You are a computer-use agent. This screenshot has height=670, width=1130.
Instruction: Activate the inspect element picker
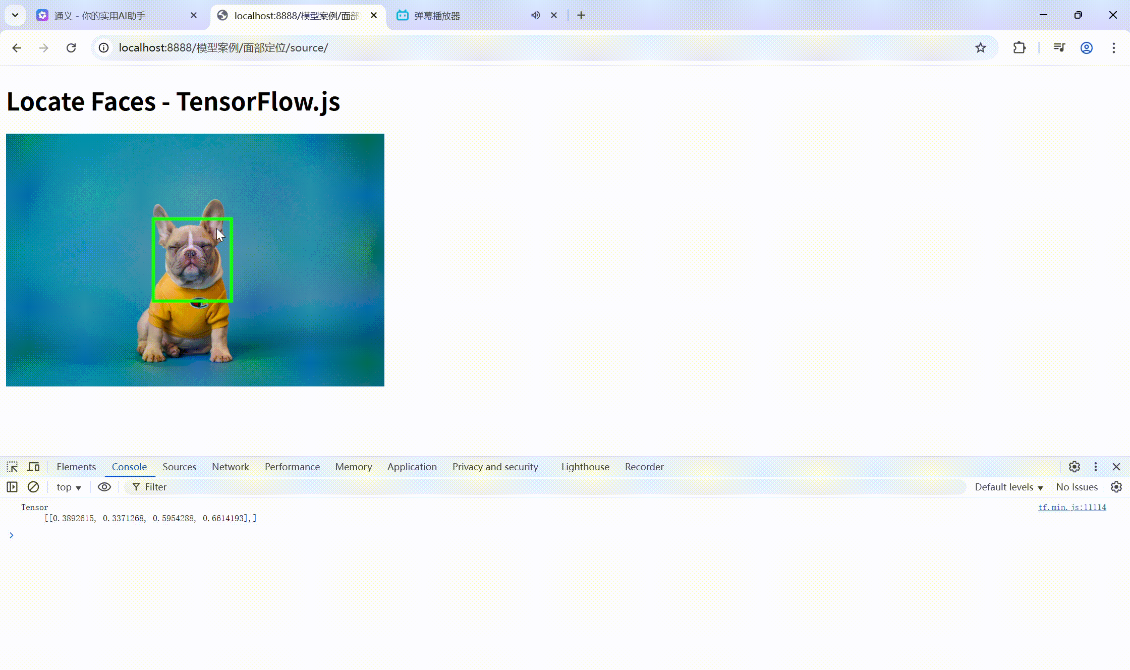(x=12, y=467)
